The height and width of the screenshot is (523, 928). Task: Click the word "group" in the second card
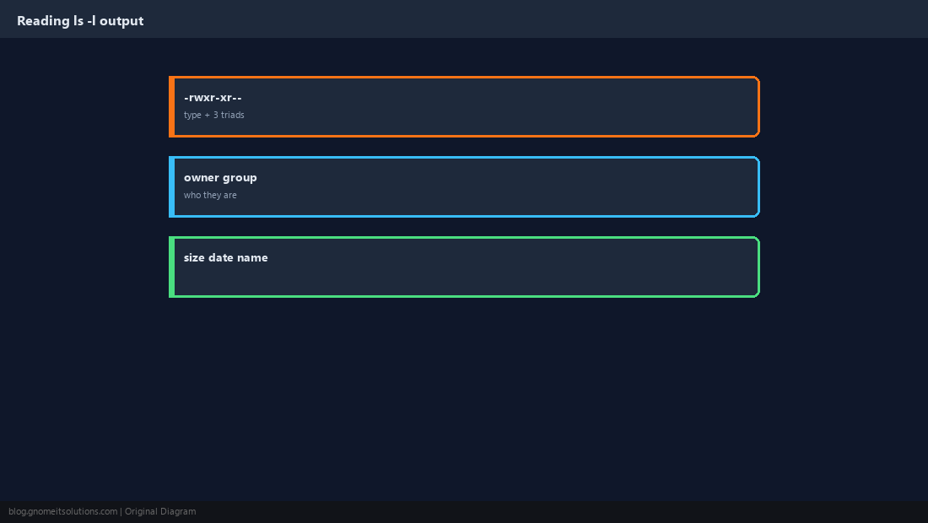240,178
